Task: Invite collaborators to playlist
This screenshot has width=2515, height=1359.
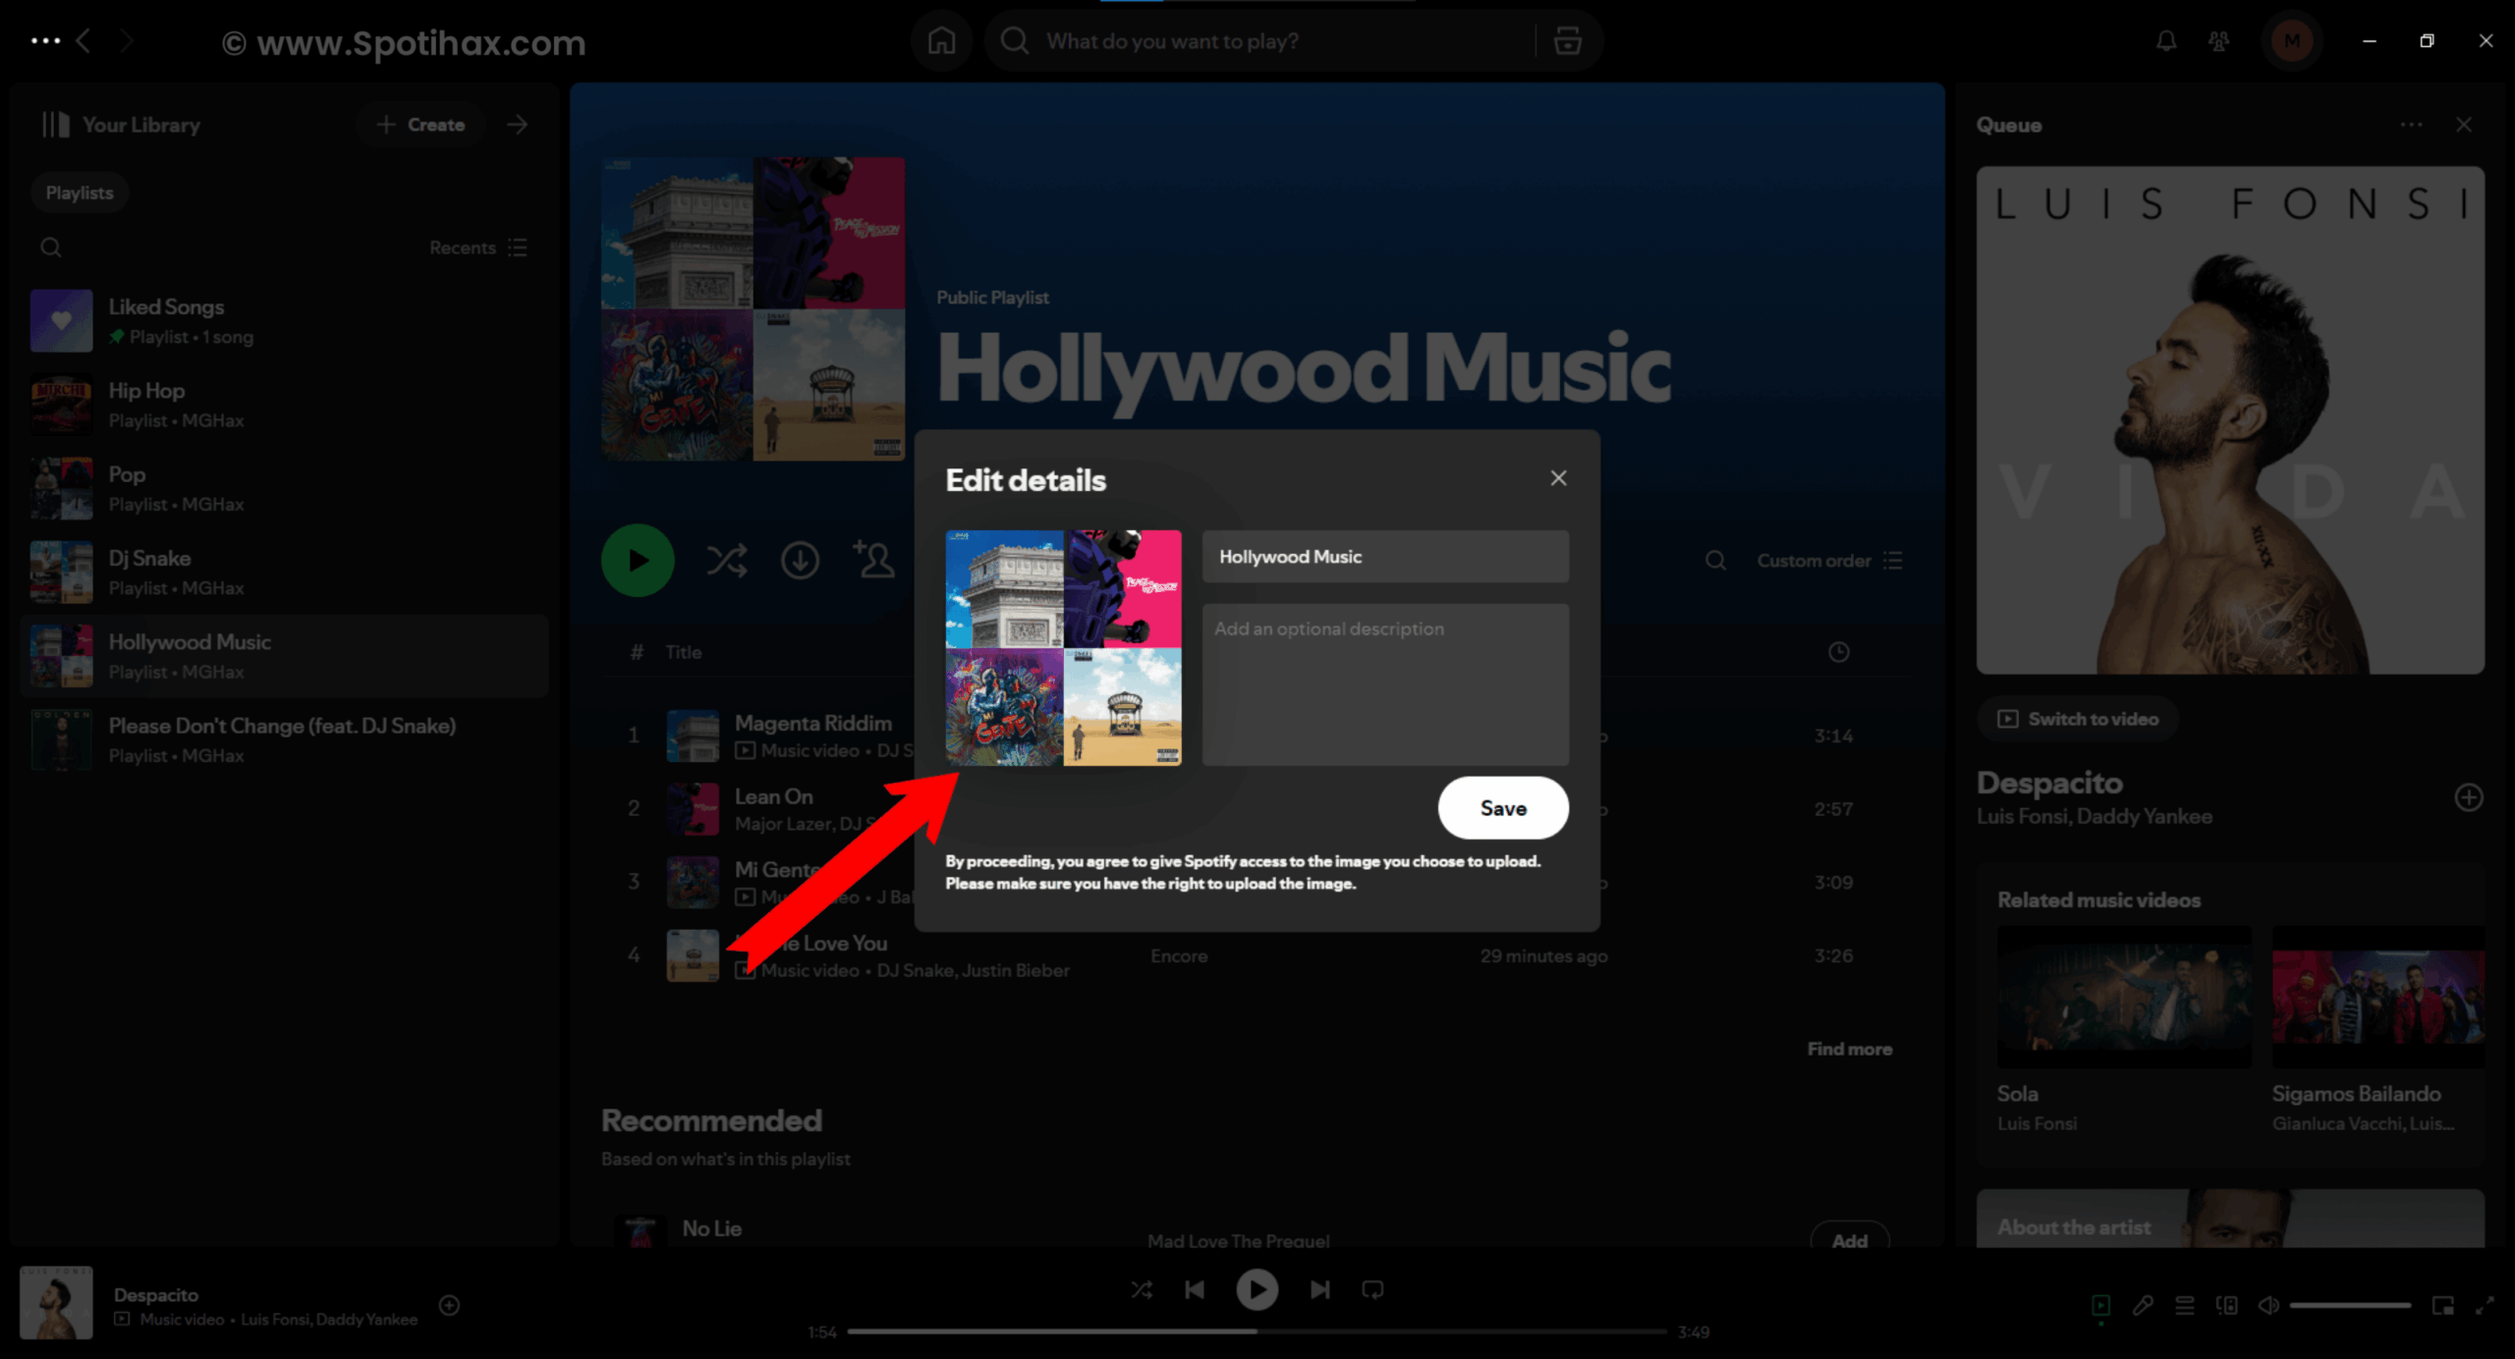Action: pyautogui.click(x=873, y=560)
